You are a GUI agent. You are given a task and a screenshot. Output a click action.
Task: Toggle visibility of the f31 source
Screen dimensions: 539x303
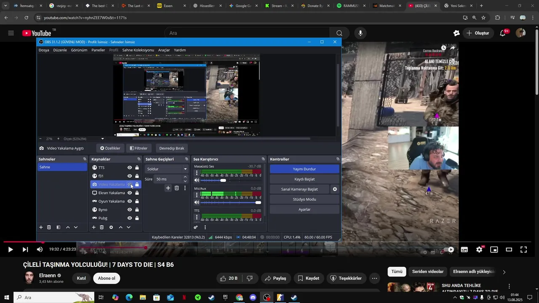pyautogui.click(x=130, y=176)
